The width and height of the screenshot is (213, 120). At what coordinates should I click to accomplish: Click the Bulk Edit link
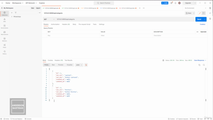point(203,32)
